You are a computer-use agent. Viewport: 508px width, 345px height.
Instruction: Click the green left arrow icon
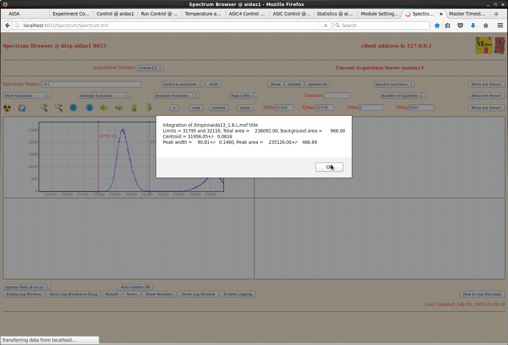click(104, 108)
